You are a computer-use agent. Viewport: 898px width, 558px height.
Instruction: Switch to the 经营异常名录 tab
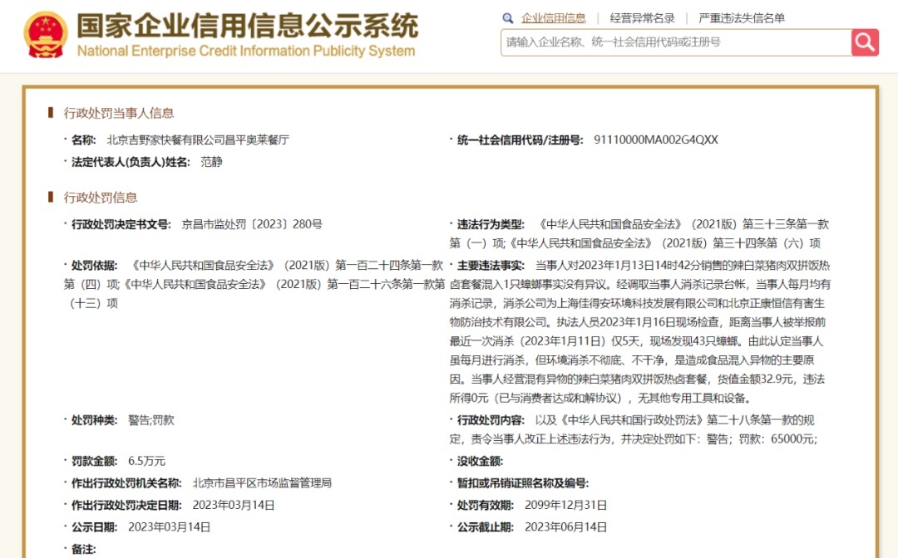[x=642, y=18]
